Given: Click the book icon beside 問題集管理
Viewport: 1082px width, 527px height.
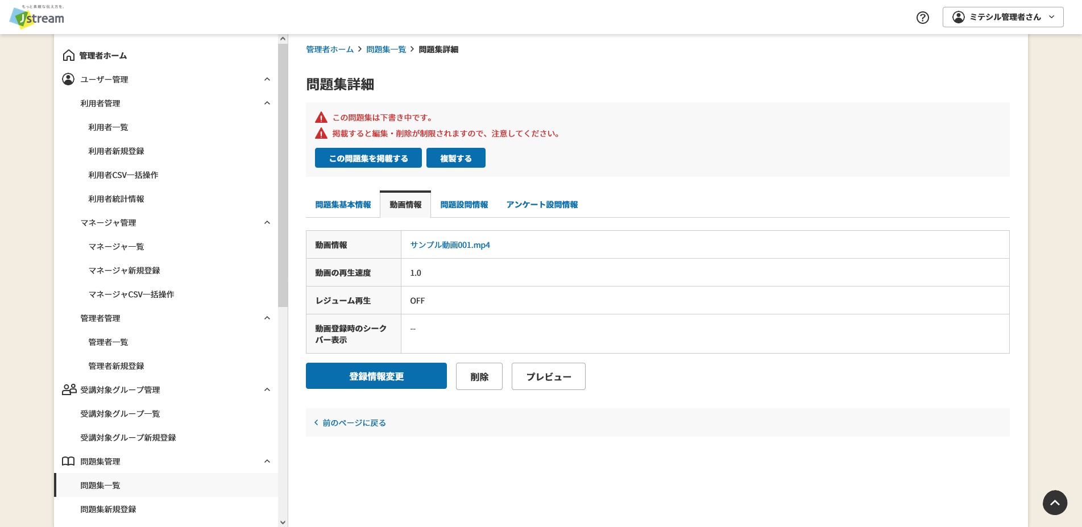Looking at the screenshot, I should click(68, 461).
